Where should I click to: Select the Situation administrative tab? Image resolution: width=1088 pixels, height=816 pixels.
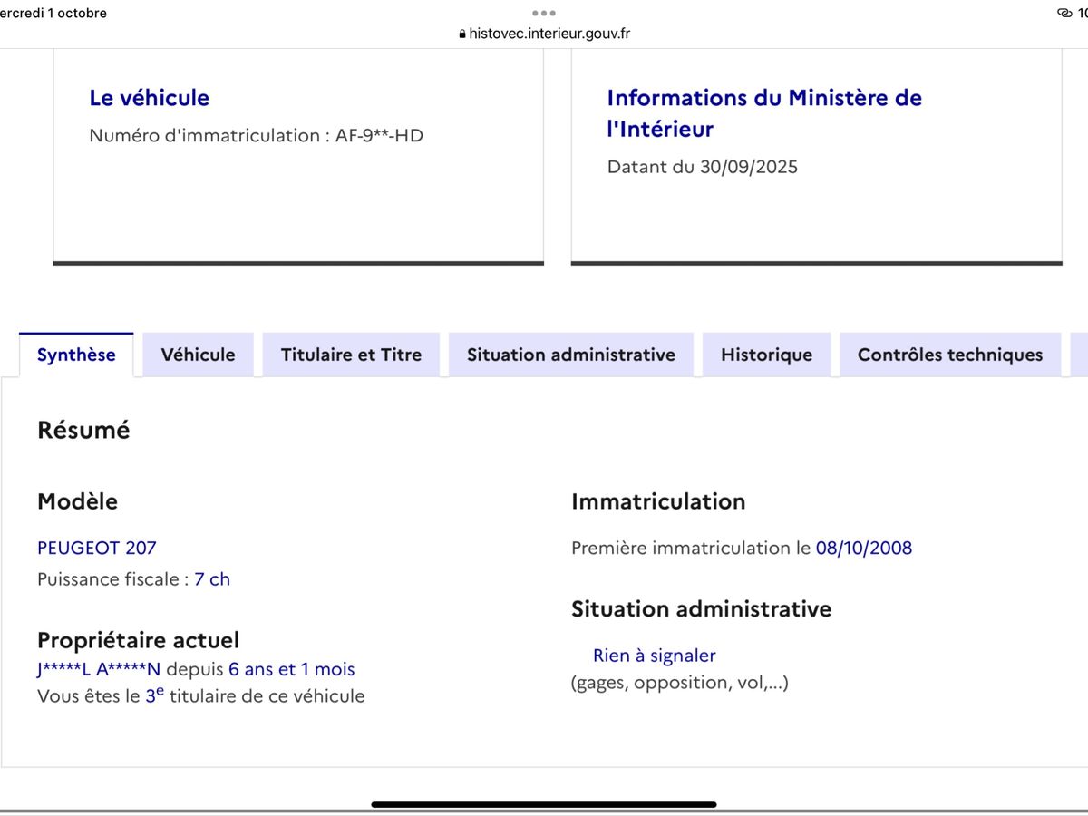571,355
